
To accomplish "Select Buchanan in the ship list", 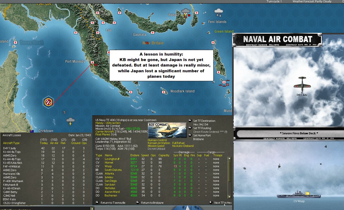I will (x=111, y=195).
